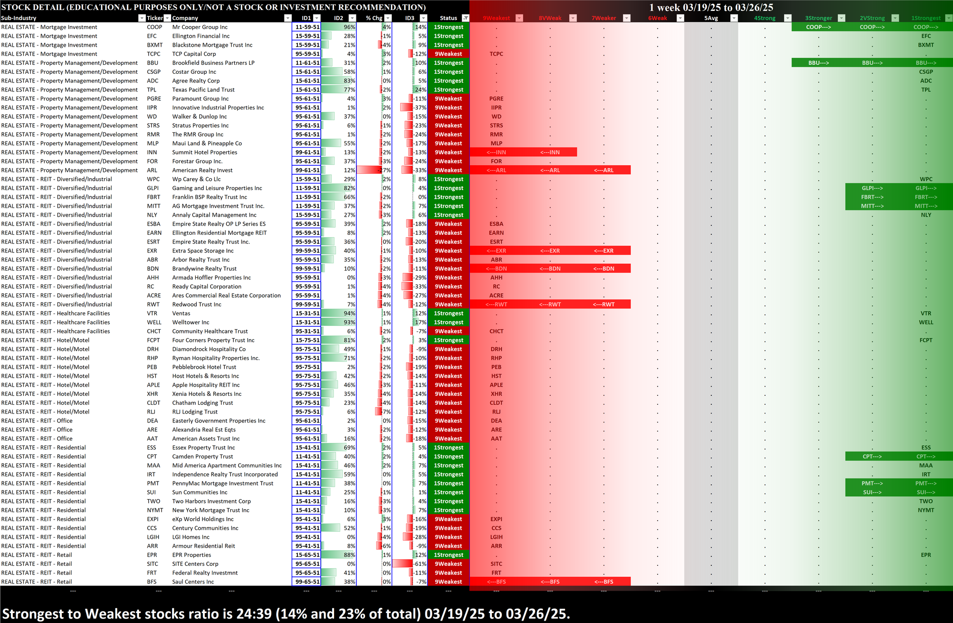Click the Ticker column filter arrow
This screenshot has height=623, width=953.
point(167,18)
